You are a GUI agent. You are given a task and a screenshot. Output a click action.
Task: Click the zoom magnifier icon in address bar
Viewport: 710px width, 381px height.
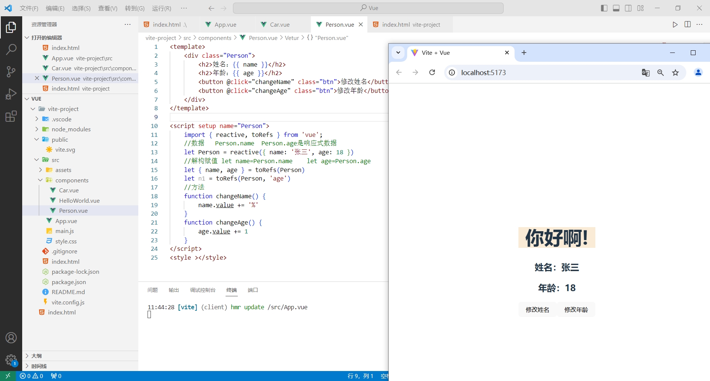pos(660,73)
